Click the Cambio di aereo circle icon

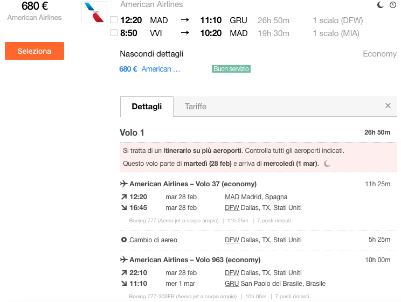(x=124, y=240)
